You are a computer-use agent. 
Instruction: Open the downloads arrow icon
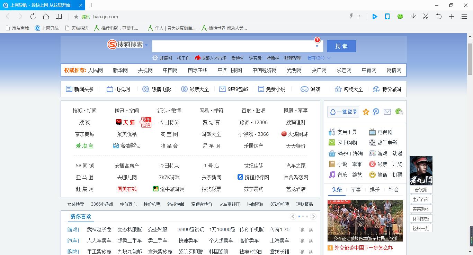(413, 17)
